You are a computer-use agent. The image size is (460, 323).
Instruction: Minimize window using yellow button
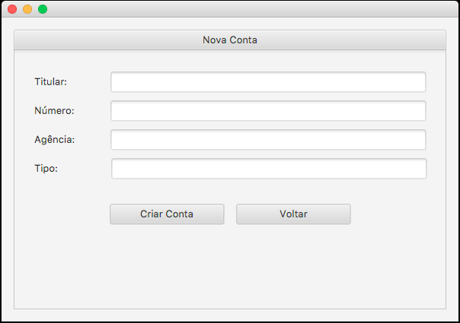pyautogui.click(x=27, y=9)
